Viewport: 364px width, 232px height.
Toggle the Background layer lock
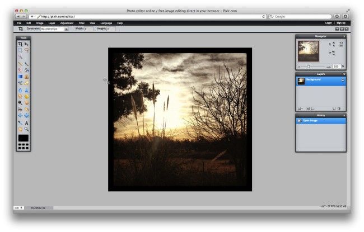coord(343,80)
